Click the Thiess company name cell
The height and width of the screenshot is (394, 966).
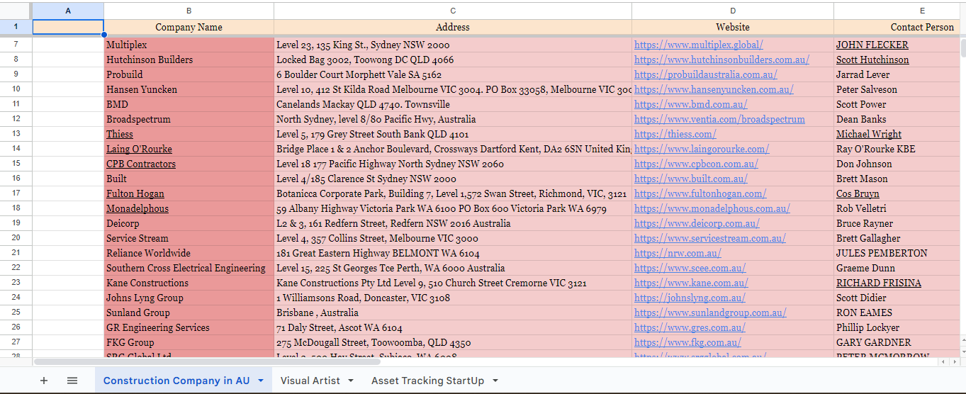click(189, 134)
